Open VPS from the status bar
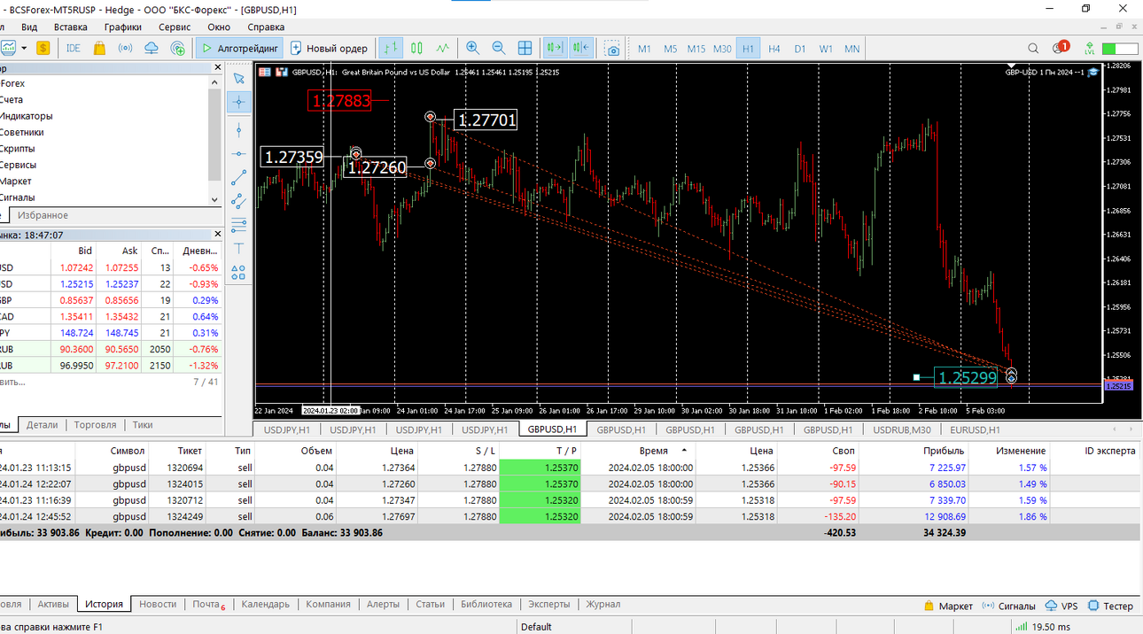This screenshot has height=634, width=1143. (1061, 606)
